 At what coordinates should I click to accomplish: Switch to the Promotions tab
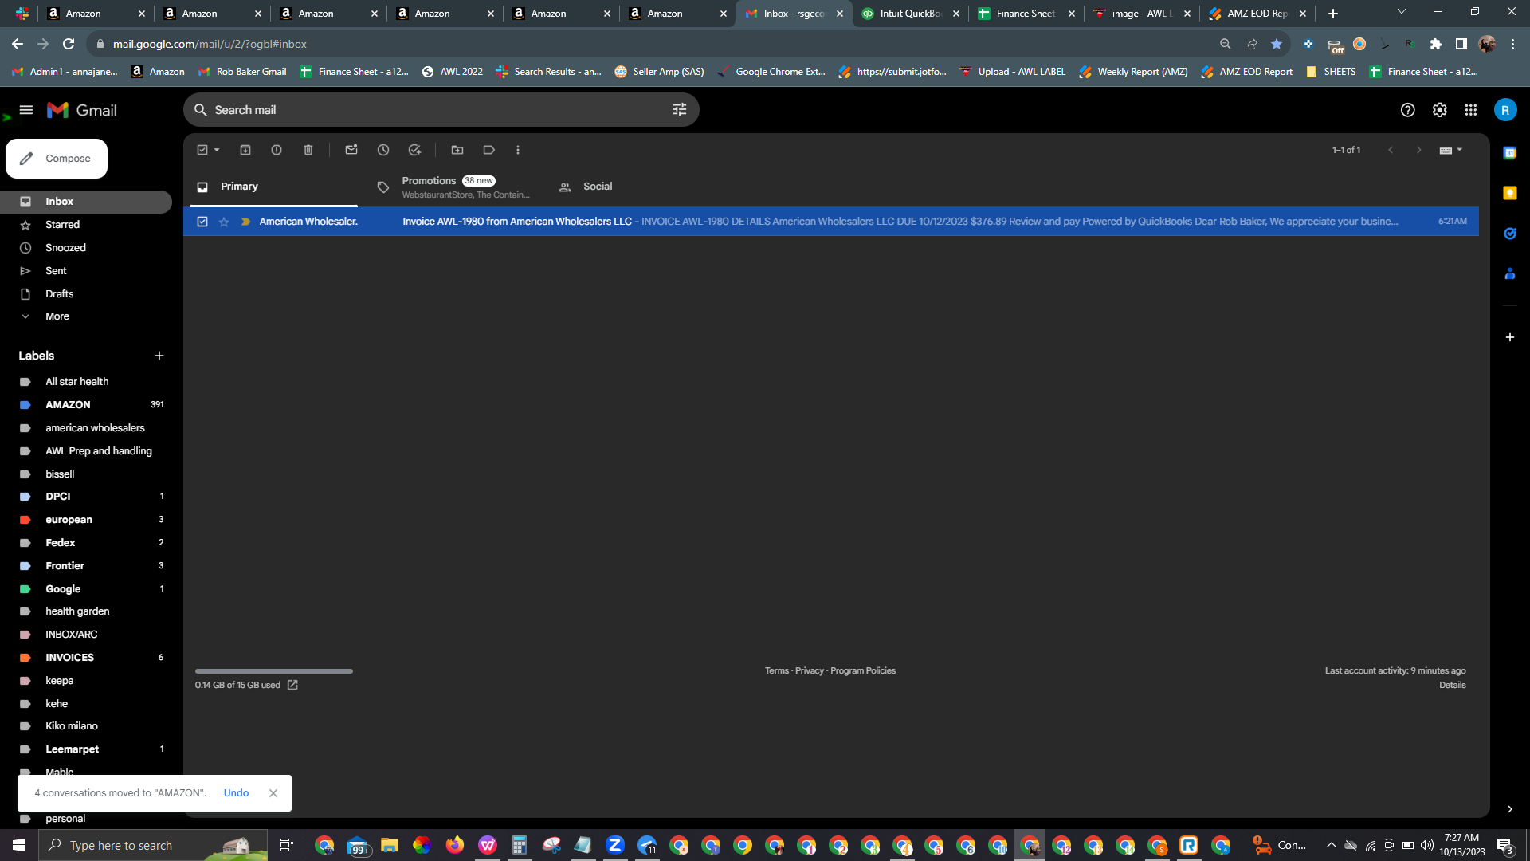(453, 187)
